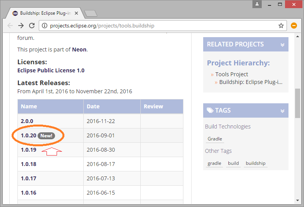Select the Buildship: Eclipse Plug-in tab
The image size is (304, 207).
tap(45, 13)
